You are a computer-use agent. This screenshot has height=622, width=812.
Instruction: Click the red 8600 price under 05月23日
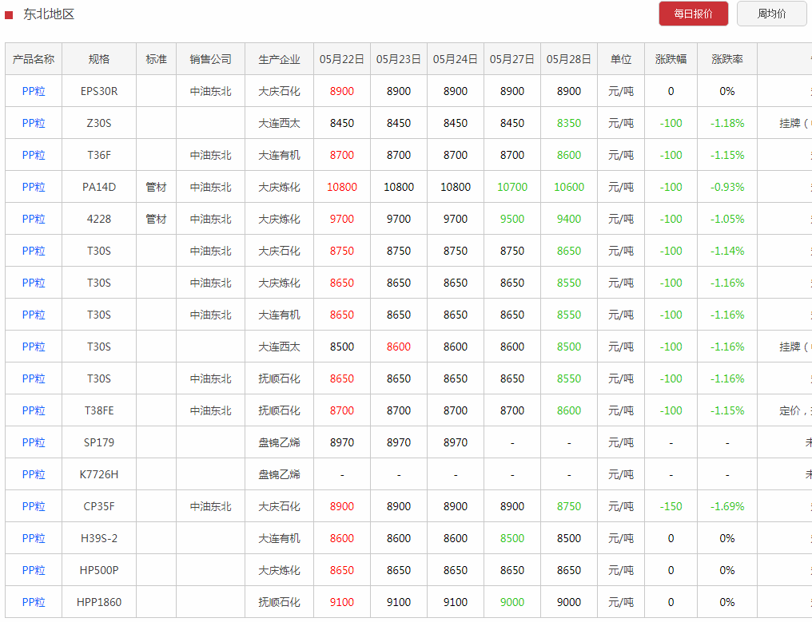[398, 347]
